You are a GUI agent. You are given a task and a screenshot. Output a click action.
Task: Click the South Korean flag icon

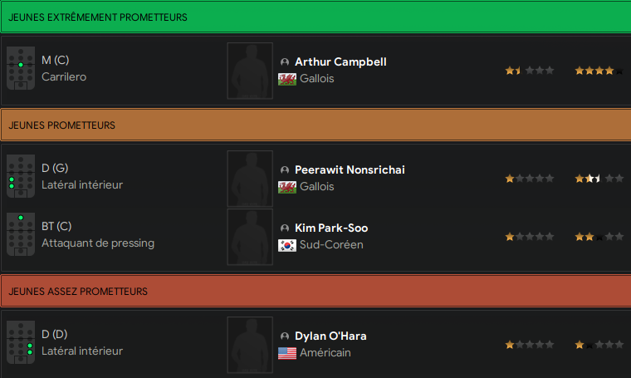(x=287, y=245)
